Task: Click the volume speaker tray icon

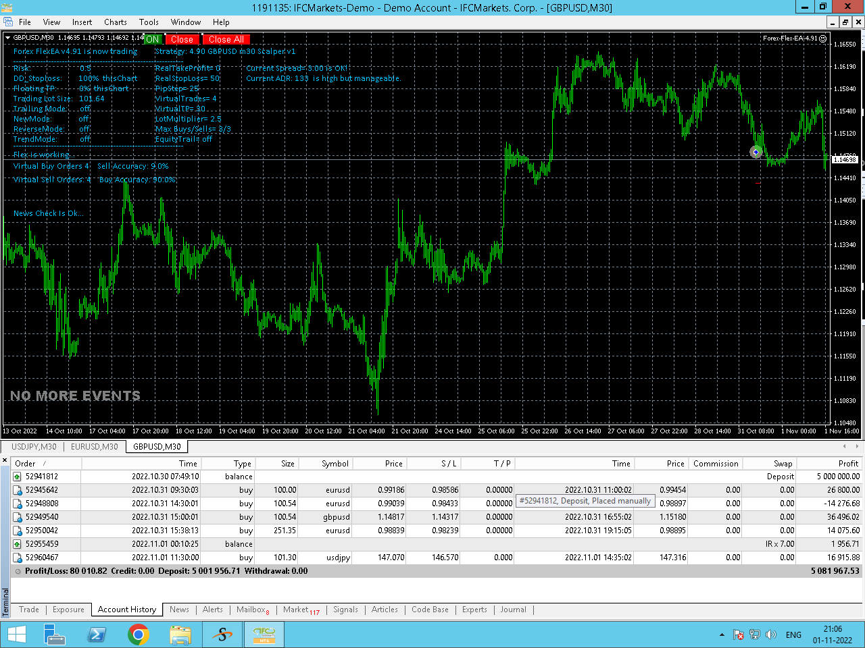Action: [771, 635]
